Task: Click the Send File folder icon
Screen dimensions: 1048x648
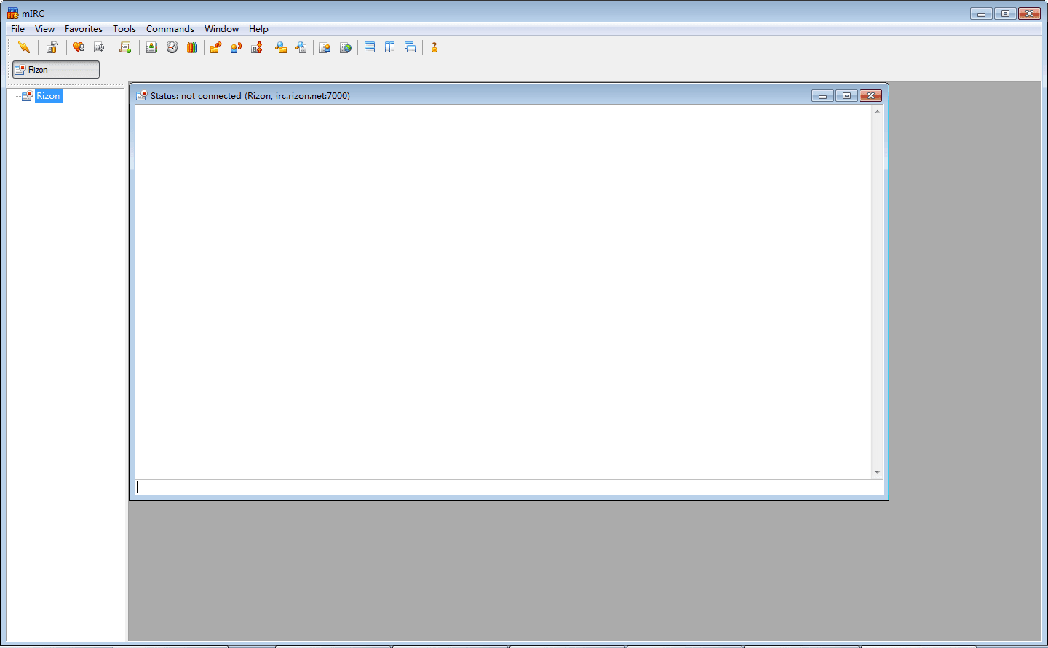Action: click(x=215, y=47)
